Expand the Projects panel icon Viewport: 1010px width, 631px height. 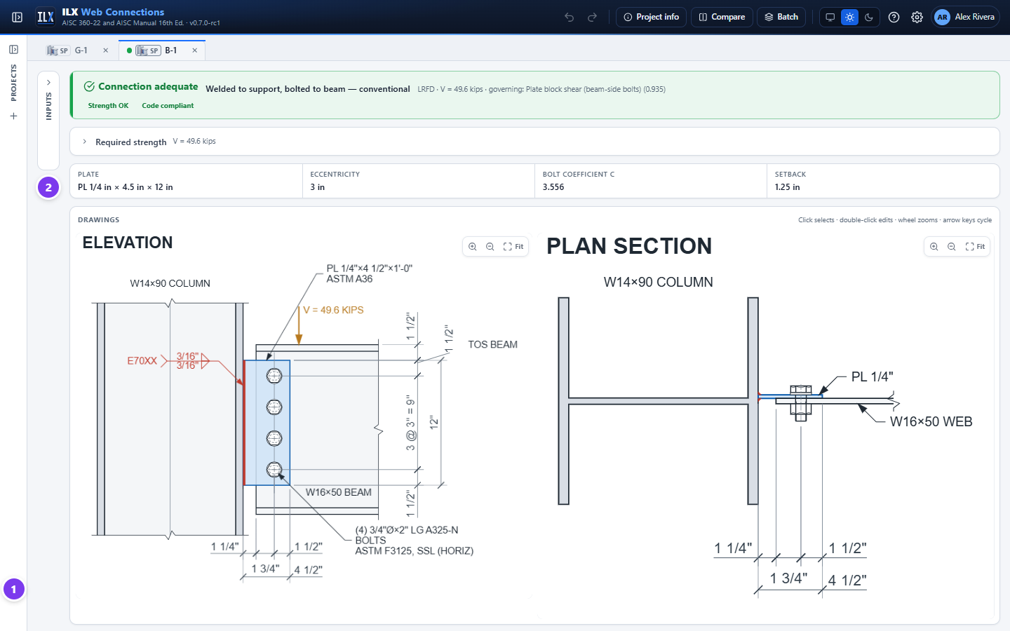click(13, 50)
